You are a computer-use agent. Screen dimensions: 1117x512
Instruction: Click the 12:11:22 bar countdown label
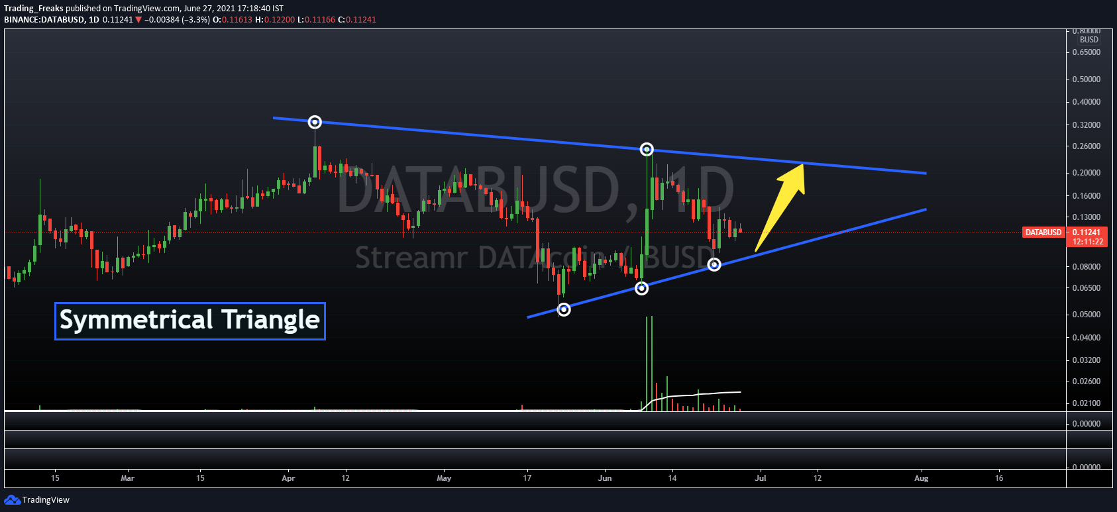click(x=1088, y=242)
